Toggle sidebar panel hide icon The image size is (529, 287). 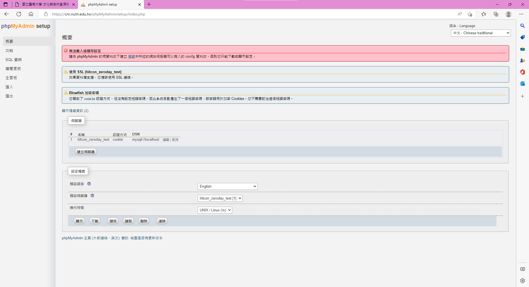(523, 269)
